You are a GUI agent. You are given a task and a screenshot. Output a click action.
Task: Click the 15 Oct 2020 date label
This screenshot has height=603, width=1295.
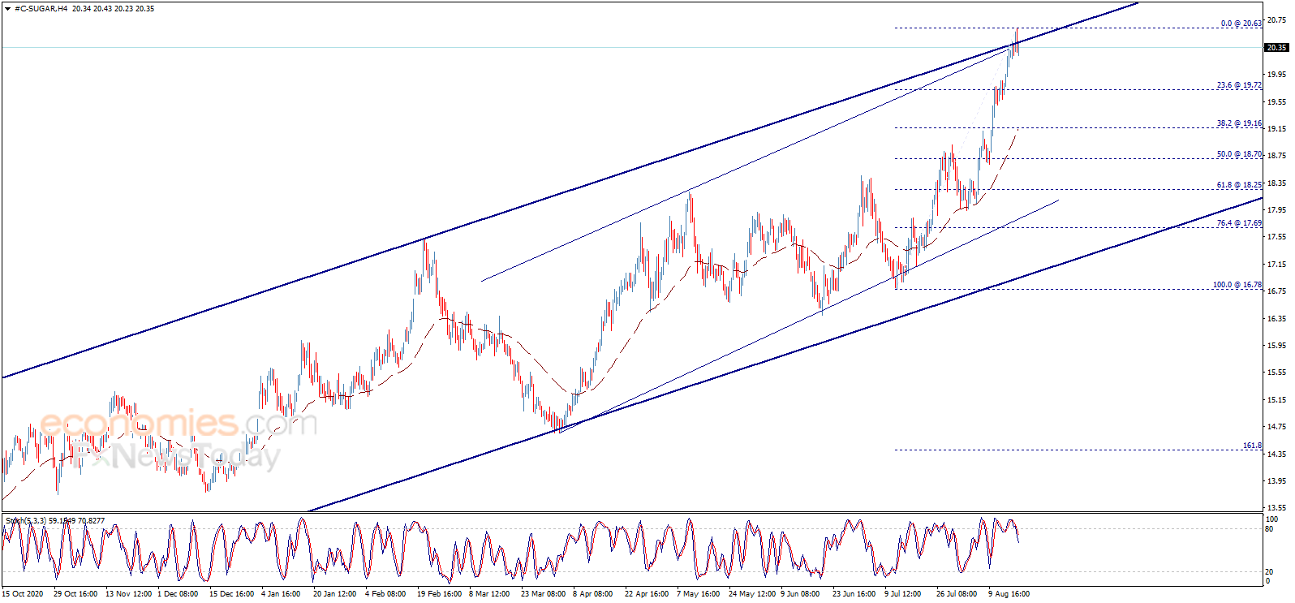point(23,594)
